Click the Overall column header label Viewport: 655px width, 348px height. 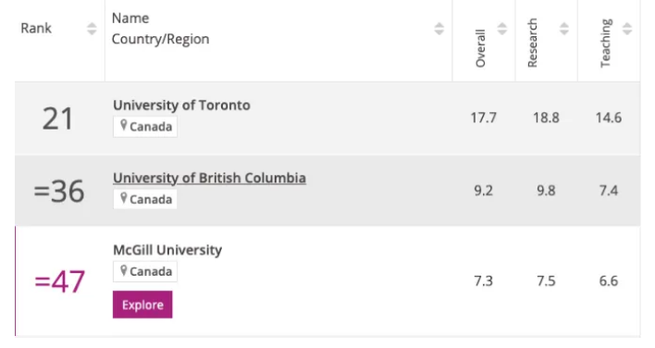click(480, 48)
